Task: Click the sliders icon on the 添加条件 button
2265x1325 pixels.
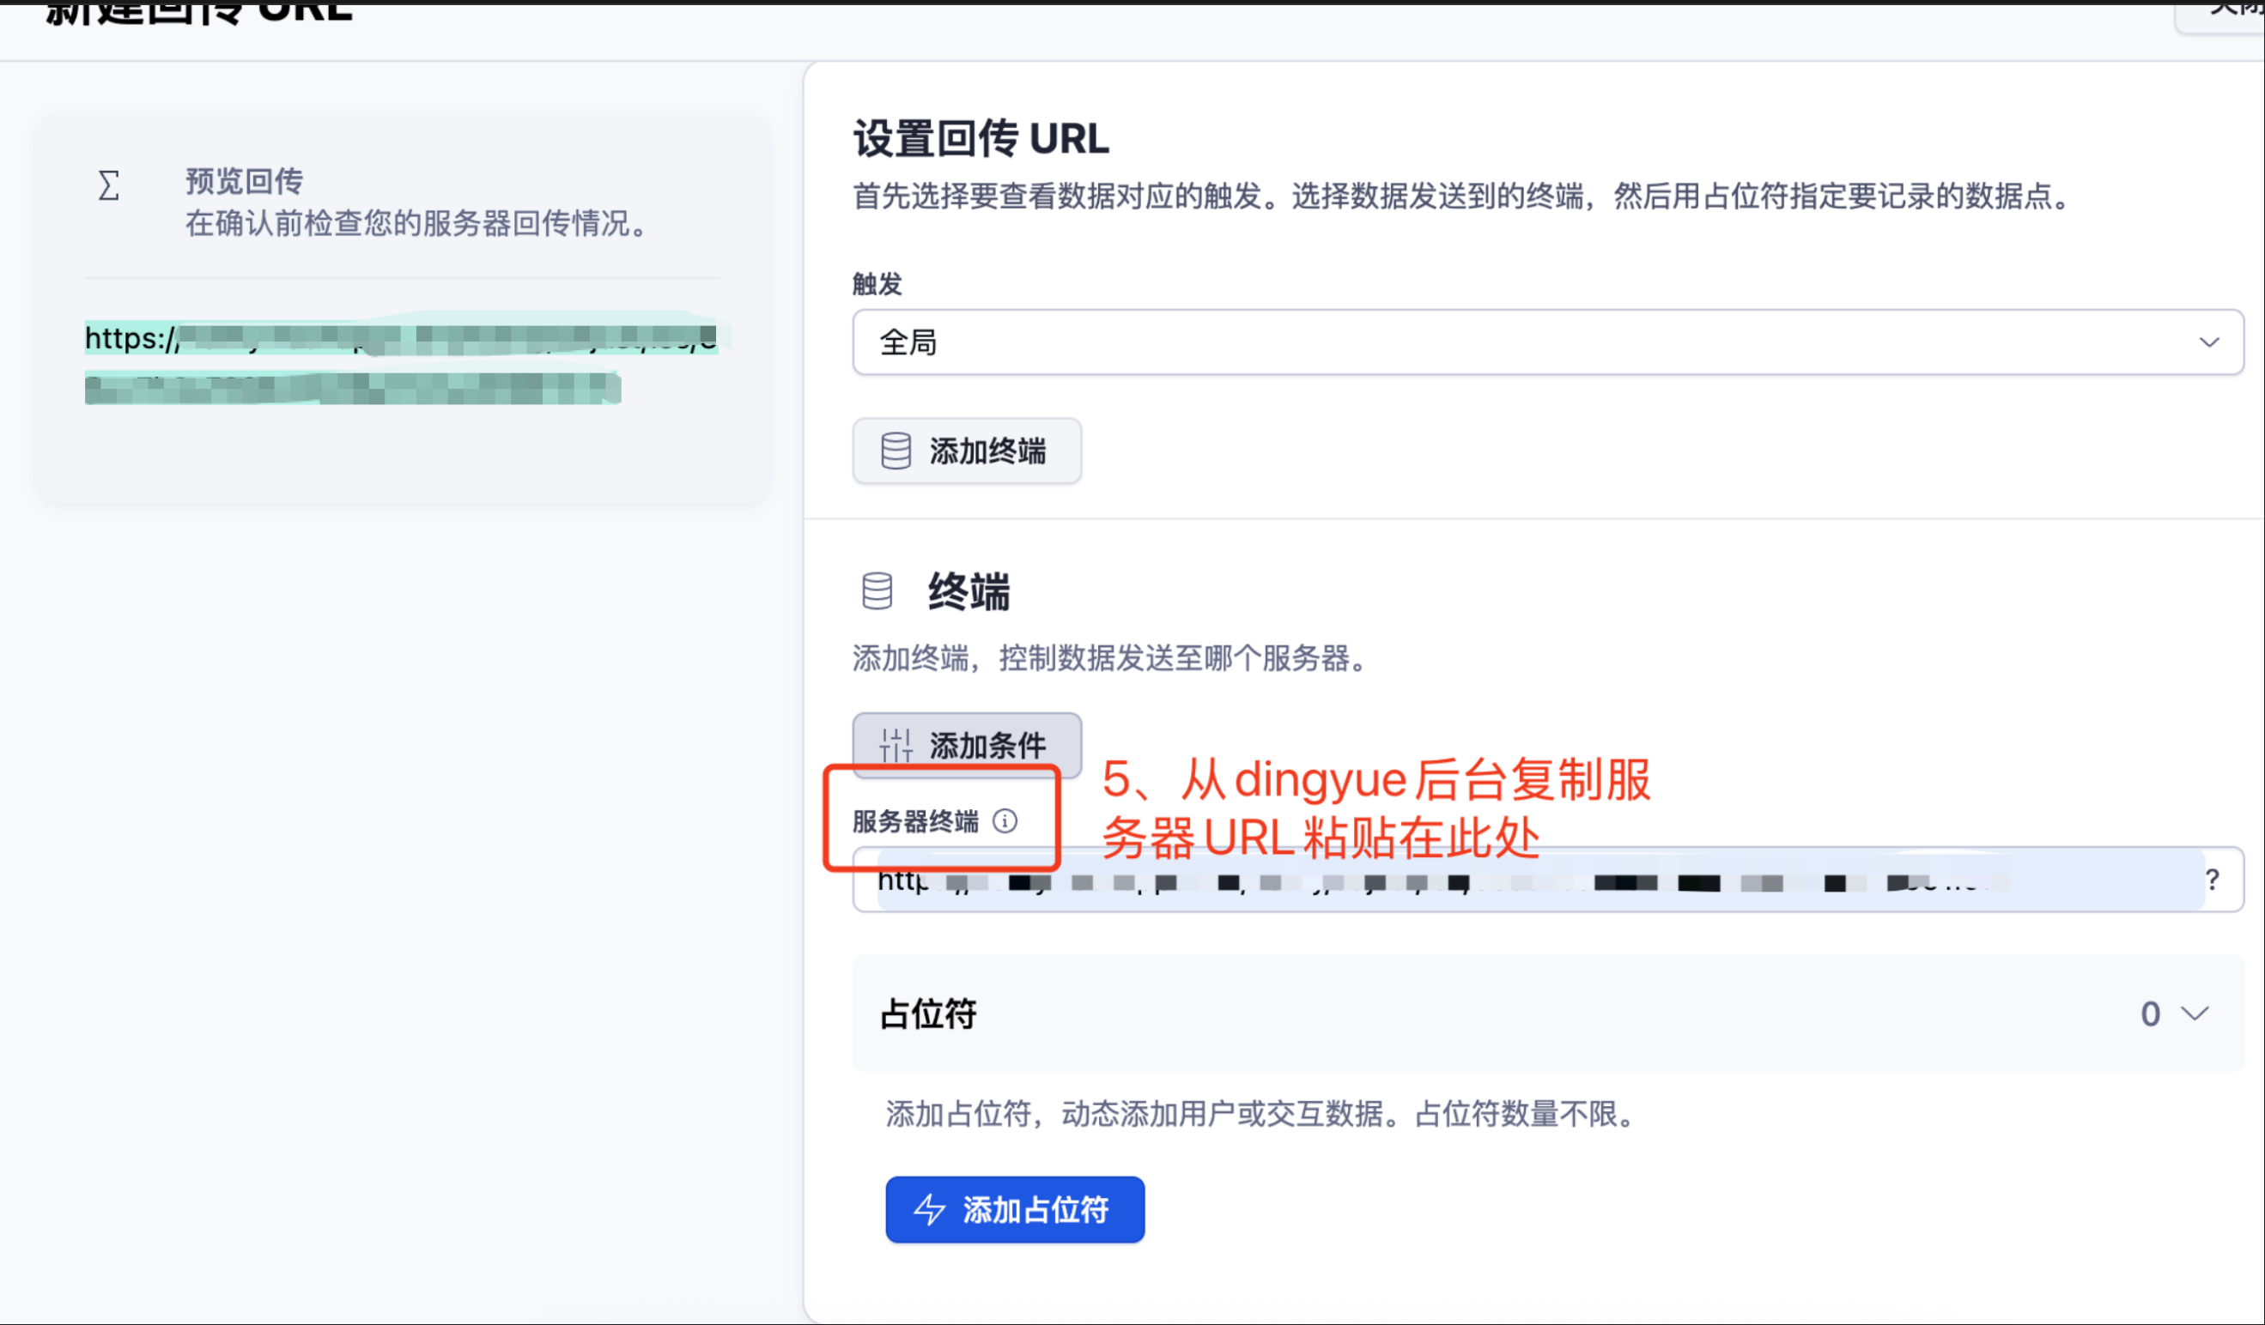Action: (x=896, y=745)
